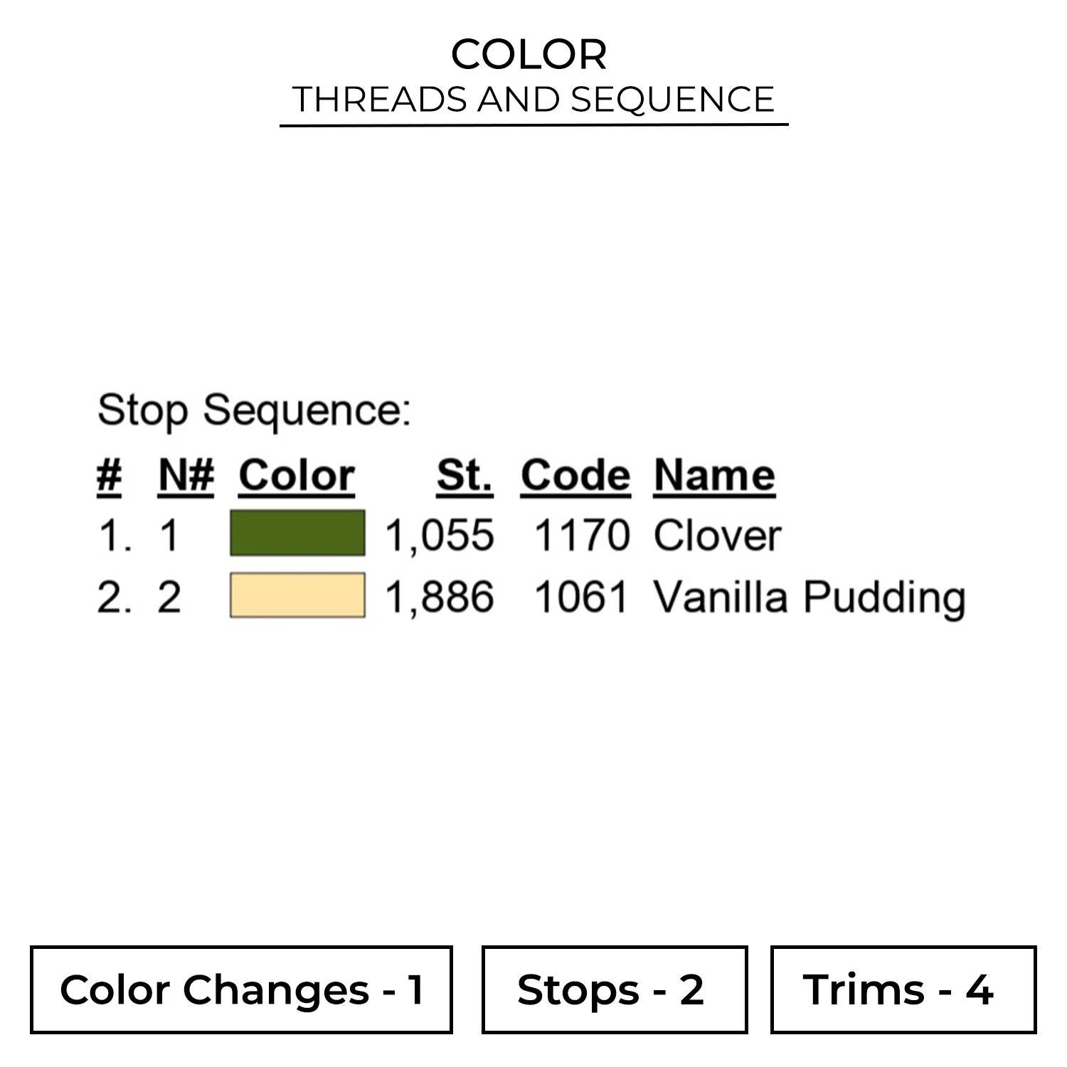The image size is (1067, 1067).
Task: Select the N# column header
Action: [186, 474]
